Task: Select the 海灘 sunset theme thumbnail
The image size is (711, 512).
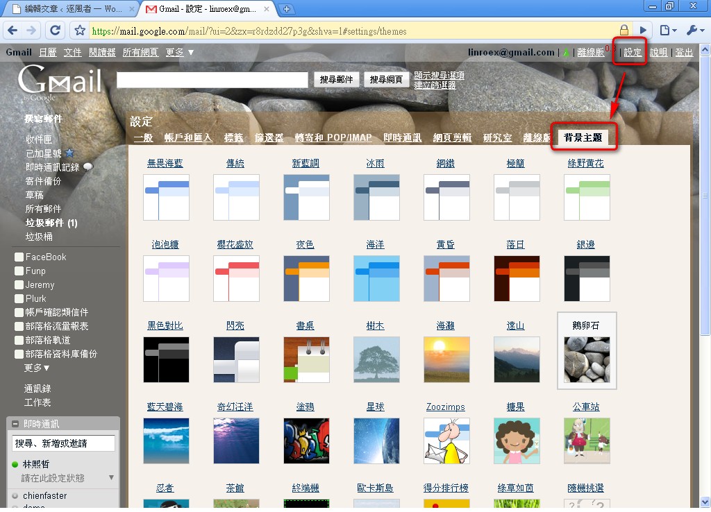Action: [446, 359]
